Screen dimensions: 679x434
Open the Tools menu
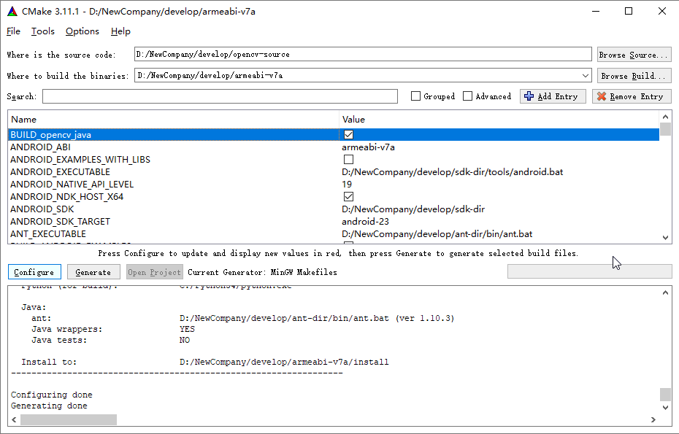(43, 31)
